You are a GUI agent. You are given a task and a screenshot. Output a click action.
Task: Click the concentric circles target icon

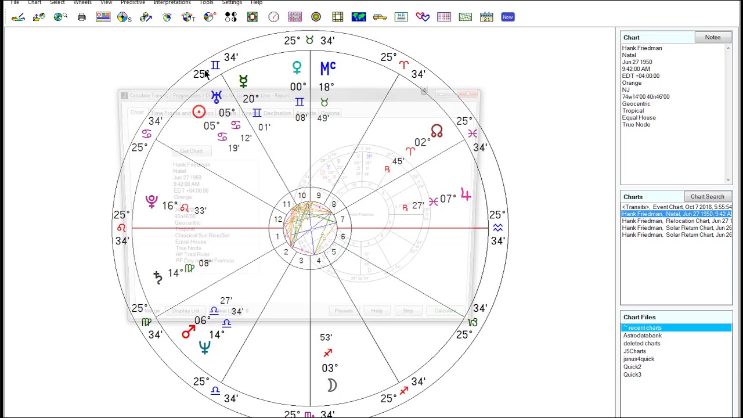[x=316, y=17]
